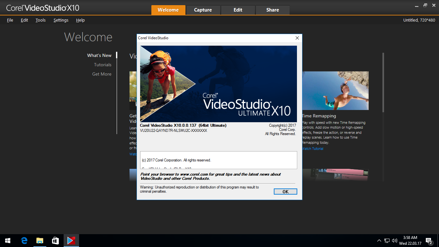Open the Capture tab
The width and height of the screenshot is (439, 247).
coord(203,10)
